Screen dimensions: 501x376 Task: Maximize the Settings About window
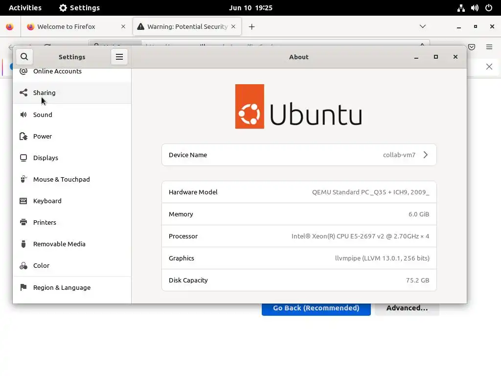pos(435,57)
